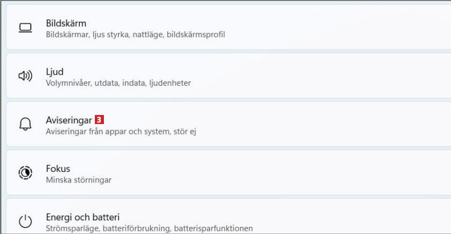Image resolution: width=451 pixels, height=234 pixels.
Task: Click the monitor icon beside Bildskärm
Action: tap(25, 29)
